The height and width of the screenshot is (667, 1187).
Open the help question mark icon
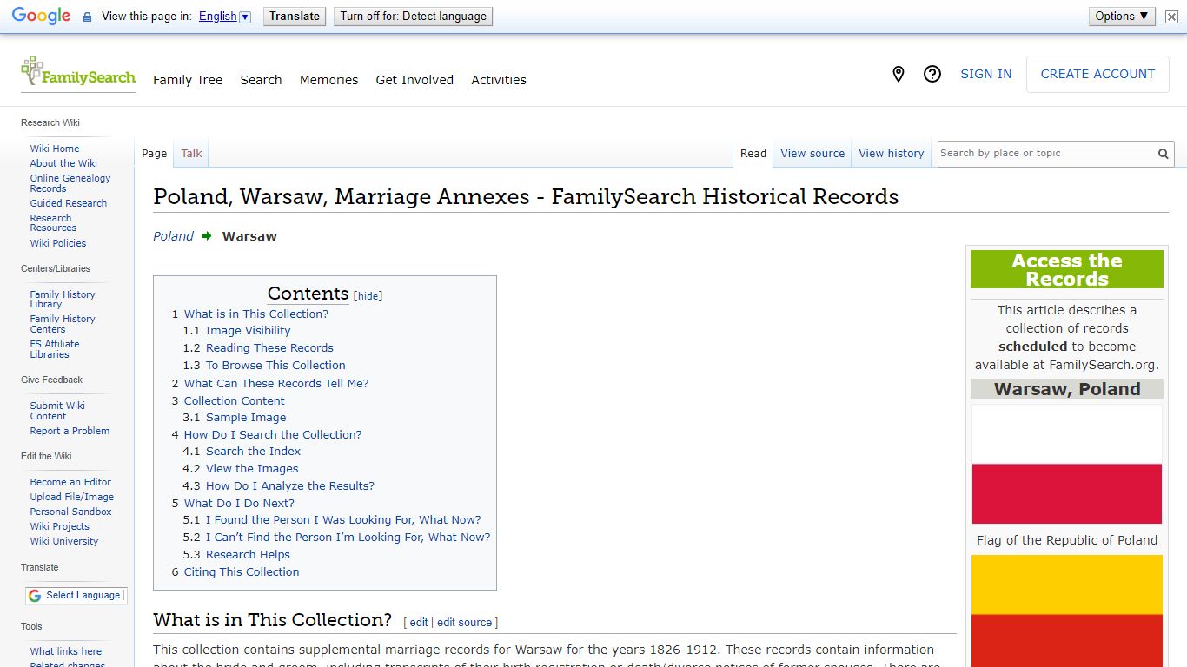click(x=932, y=75)
